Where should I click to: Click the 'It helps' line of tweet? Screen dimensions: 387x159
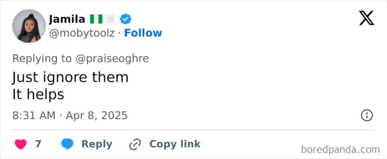click(38, 94)
